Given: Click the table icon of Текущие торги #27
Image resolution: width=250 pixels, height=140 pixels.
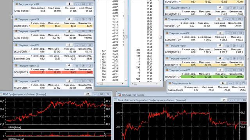Looking at the screenshot, I should point(167,70).
